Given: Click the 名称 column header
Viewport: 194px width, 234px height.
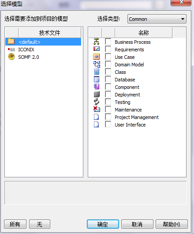Looking at the screenshot, I should (x=144, y=33).
